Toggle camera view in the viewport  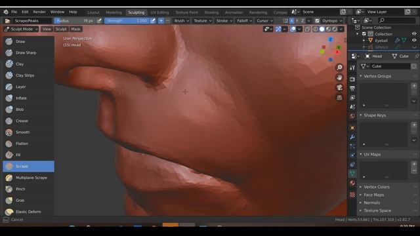coord(339,87)
